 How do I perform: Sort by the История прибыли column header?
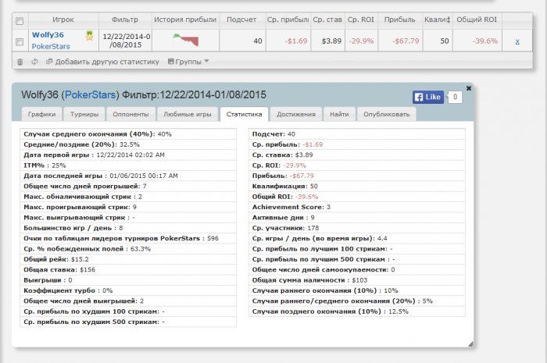point(185,20)
